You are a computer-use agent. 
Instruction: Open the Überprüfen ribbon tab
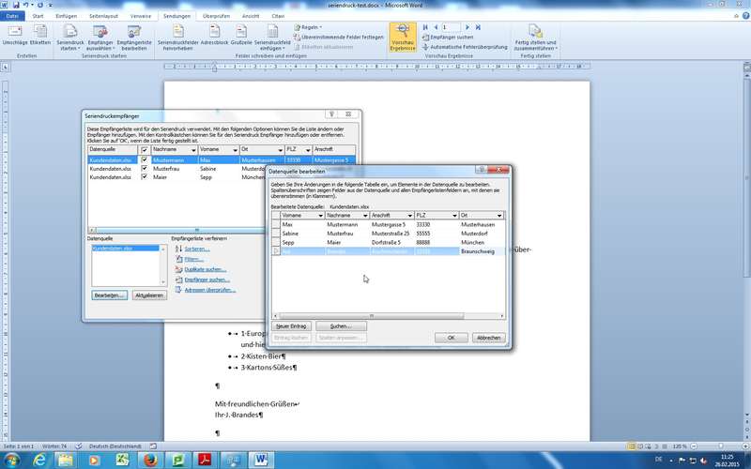(217, 16)
